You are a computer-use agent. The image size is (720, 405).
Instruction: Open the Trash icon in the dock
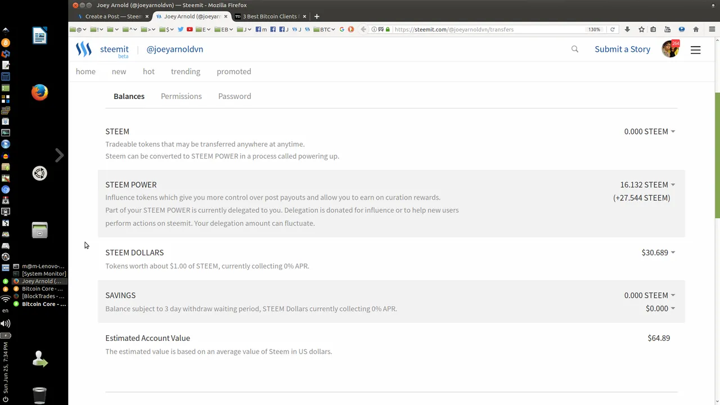(39, 395)
